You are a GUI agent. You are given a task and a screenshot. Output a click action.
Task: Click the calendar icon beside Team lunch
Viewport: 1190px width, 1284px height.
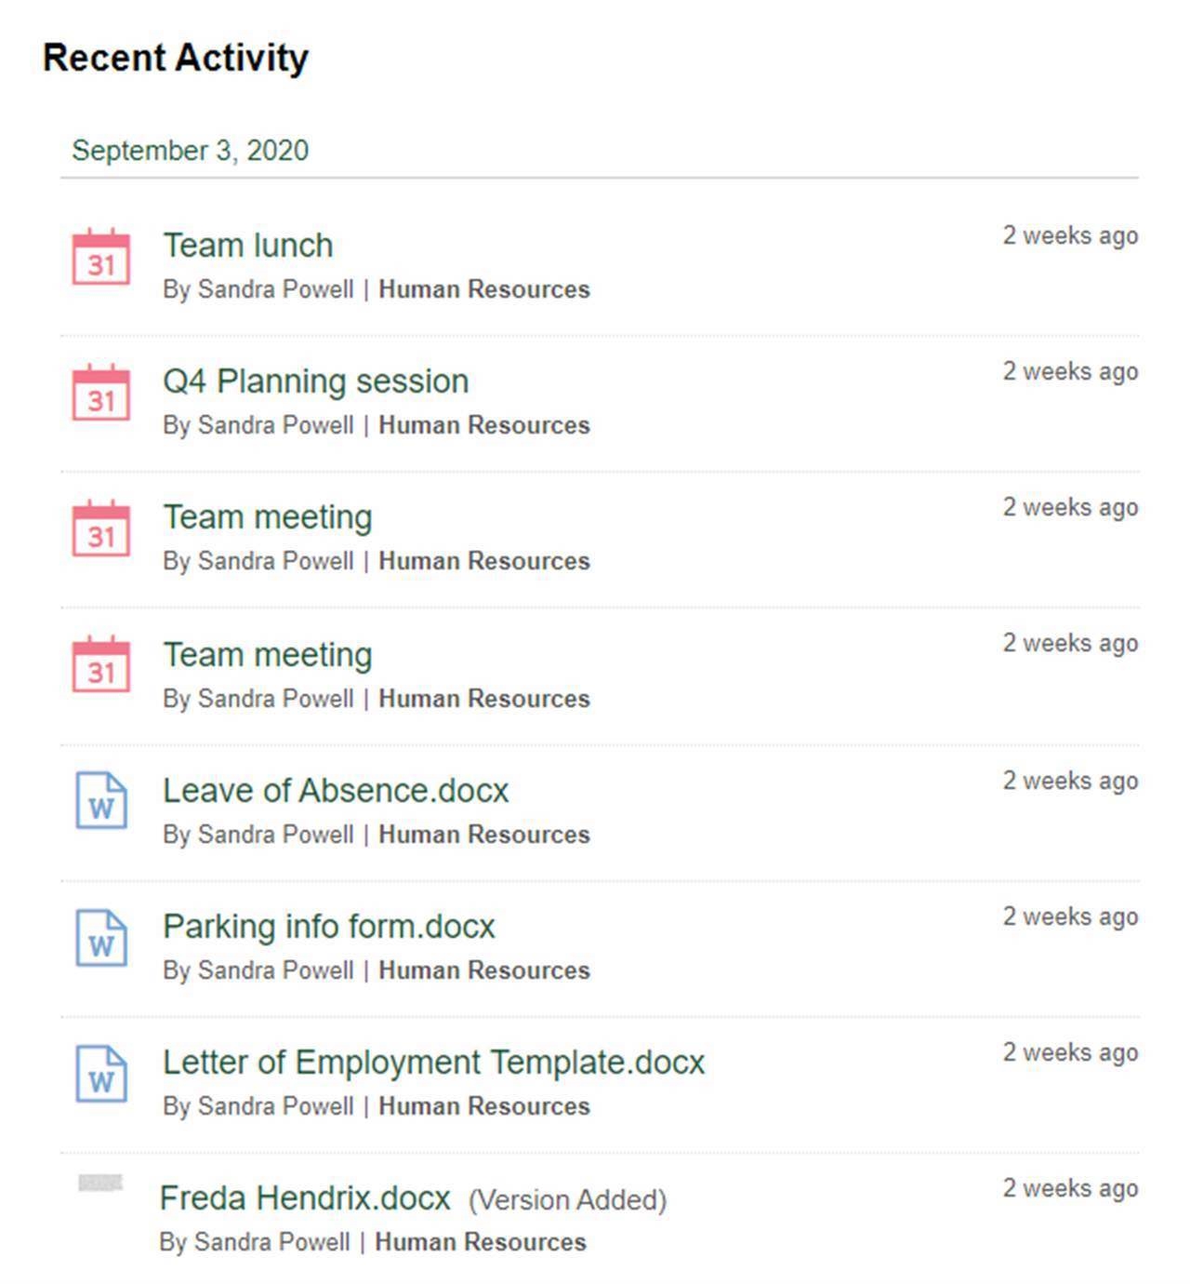click(x=101, y=257)
